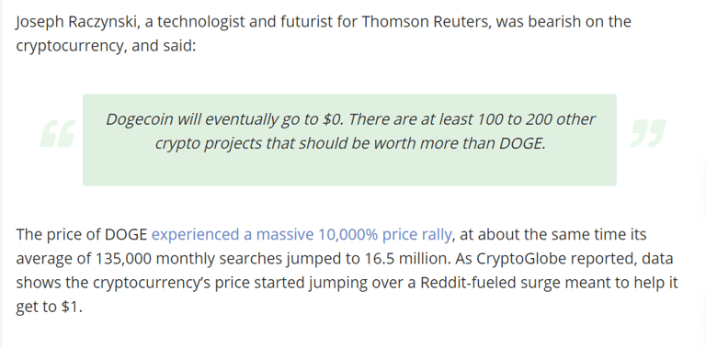Click the words Thomson Reuters
Screen dimensions: 706x347
[x=425, y=22]
